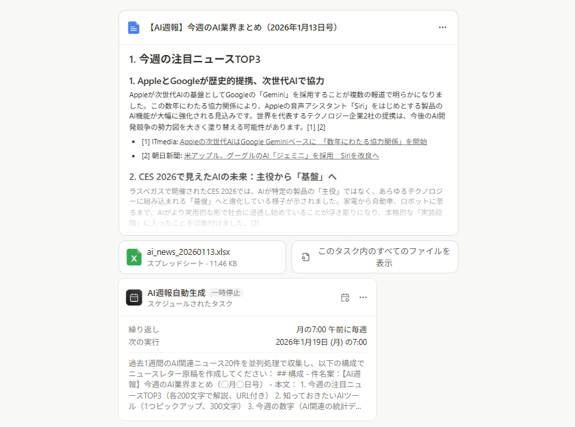Screen dimensions: 575x427
Task: Click the green Excel icon for ai_news_20260113.xlsx
Action: point(134,257)
